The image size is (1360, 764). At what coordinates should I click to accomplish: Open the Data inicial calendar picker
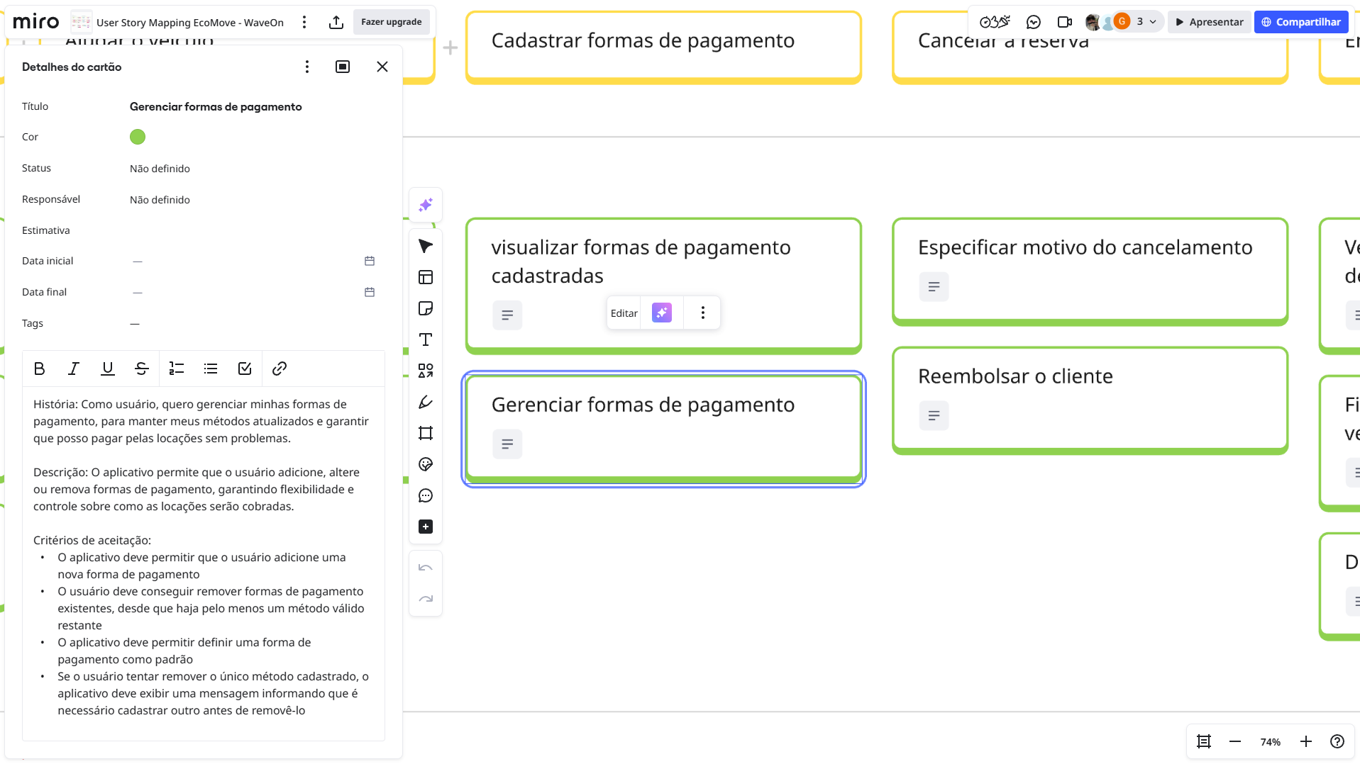(x=370, y=261)
